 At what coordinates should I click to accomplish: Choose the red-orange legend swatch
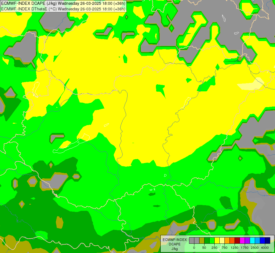point(232,240)
